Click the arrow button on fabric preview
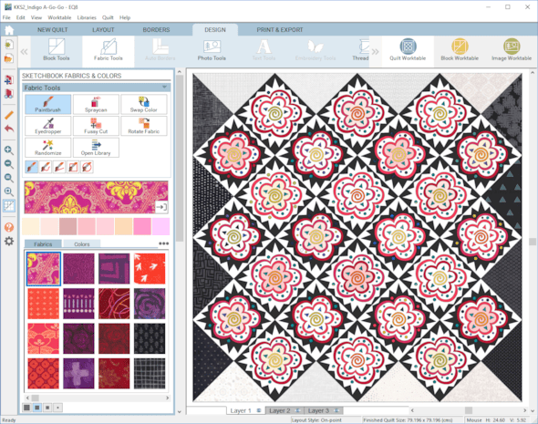This screenshot has height=424, width=538. point(161,207)
